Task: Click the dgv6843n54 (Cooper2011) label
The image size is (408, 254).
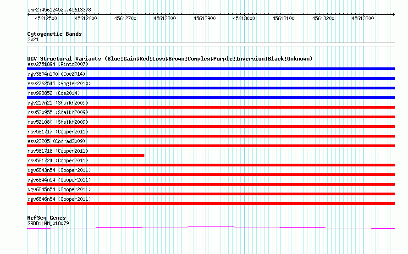Action: click(59, 170)
